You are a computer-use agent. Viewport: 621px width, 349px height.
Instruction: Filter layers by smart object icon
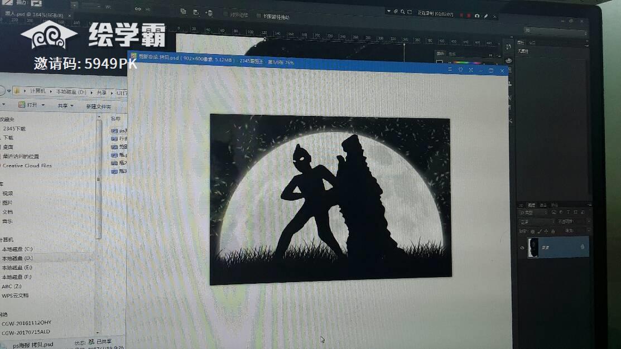tap(583, 212)
